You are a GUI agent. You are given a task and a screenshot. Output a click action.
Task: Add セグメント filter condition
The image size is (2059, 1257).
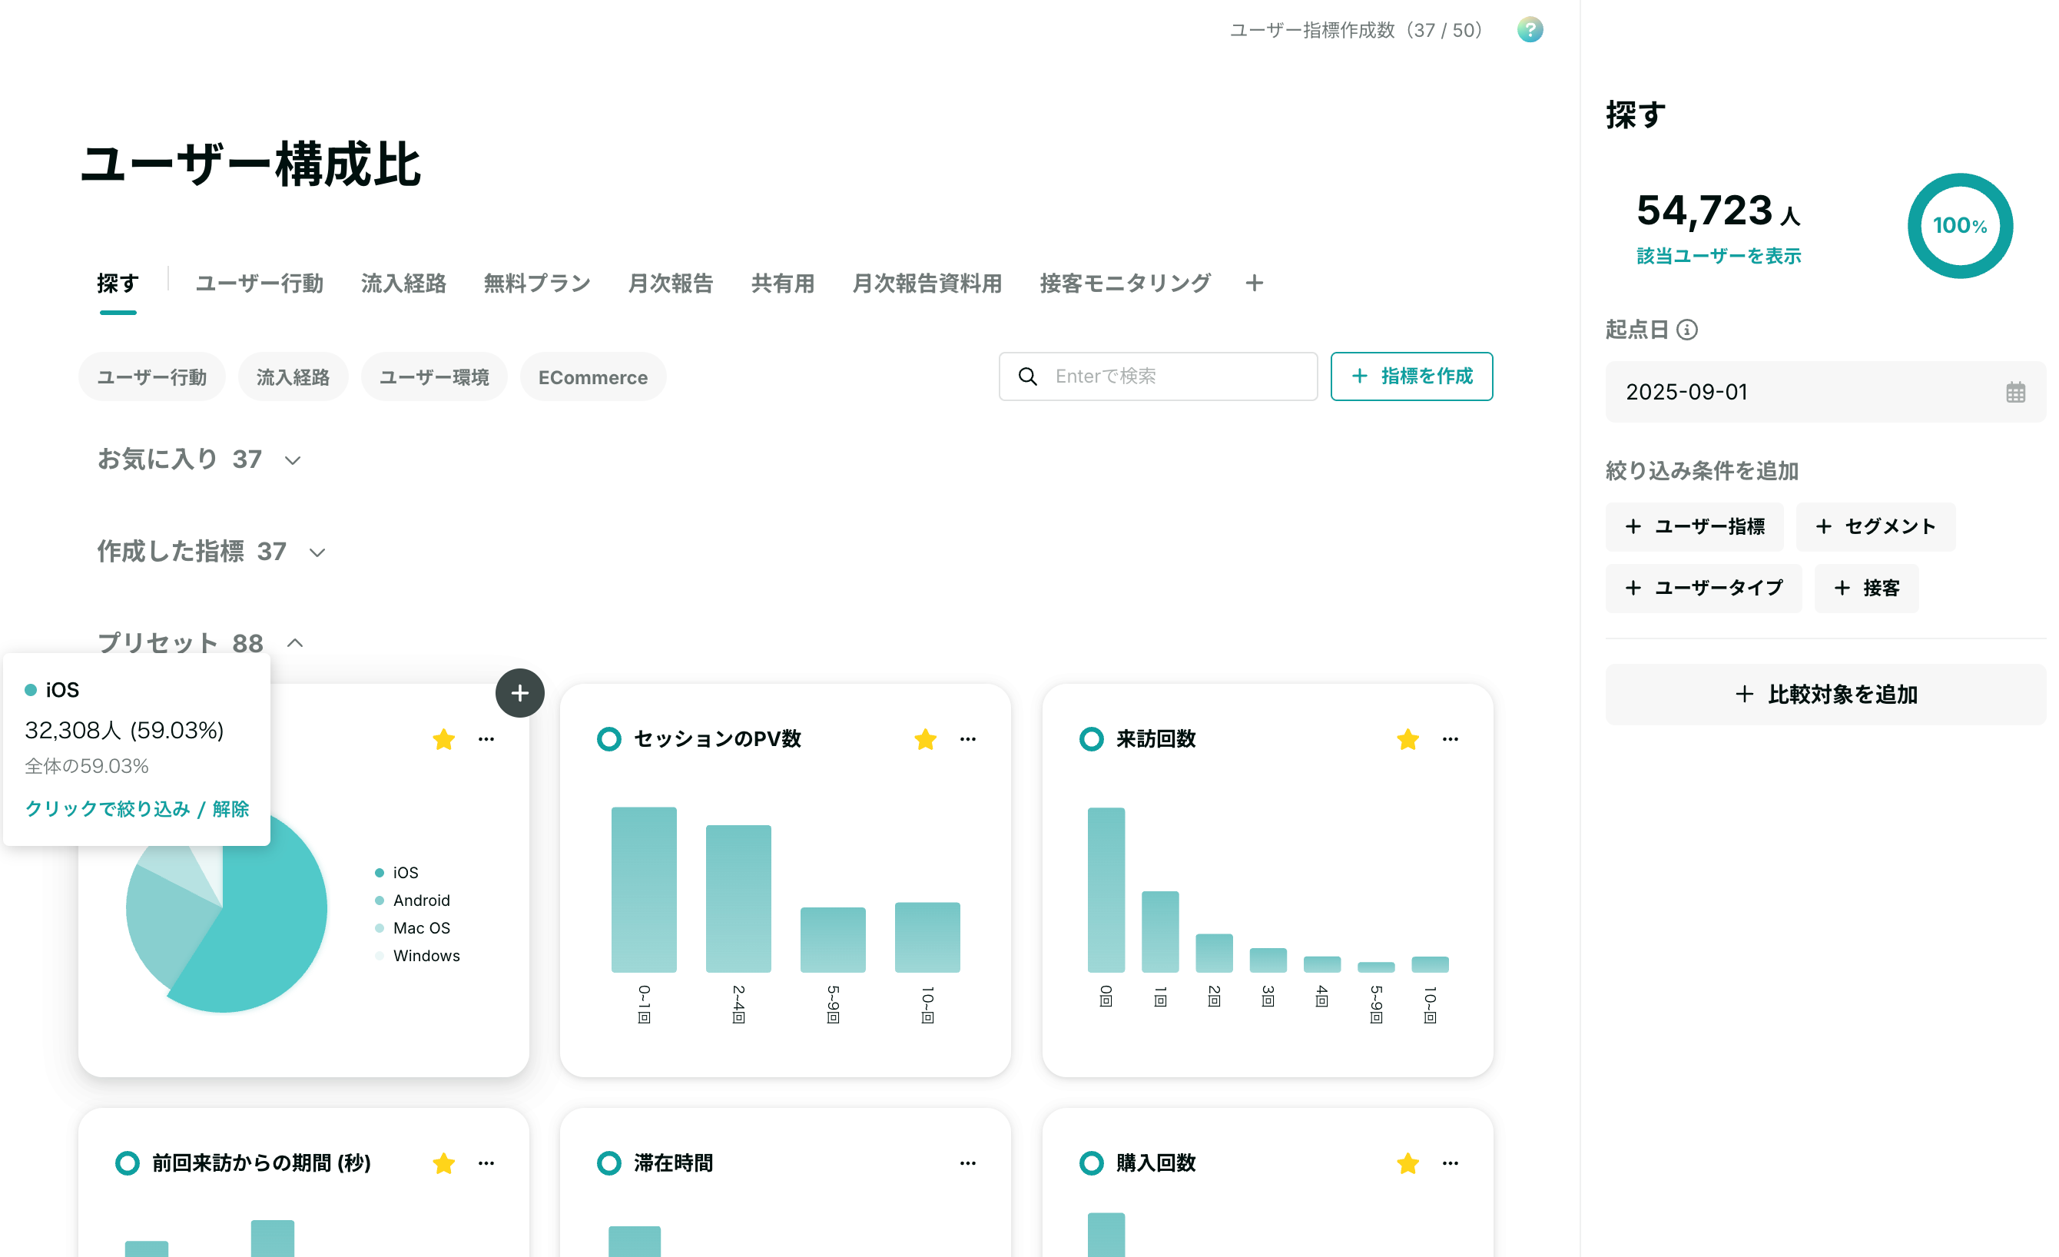pos(1875,526)
